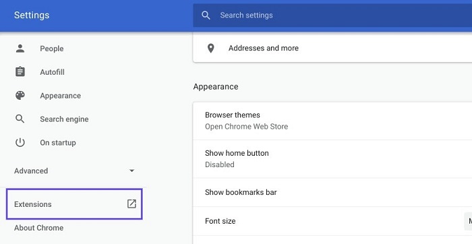Click the Search engine magnifier icon

click(x=20, y=119)
